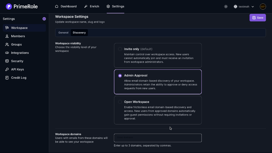Click 'Enter up to 3 domains' hint text

143,145
